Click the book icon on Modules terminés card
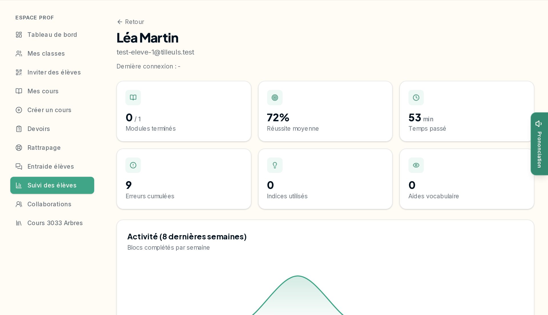 point(133,98)
